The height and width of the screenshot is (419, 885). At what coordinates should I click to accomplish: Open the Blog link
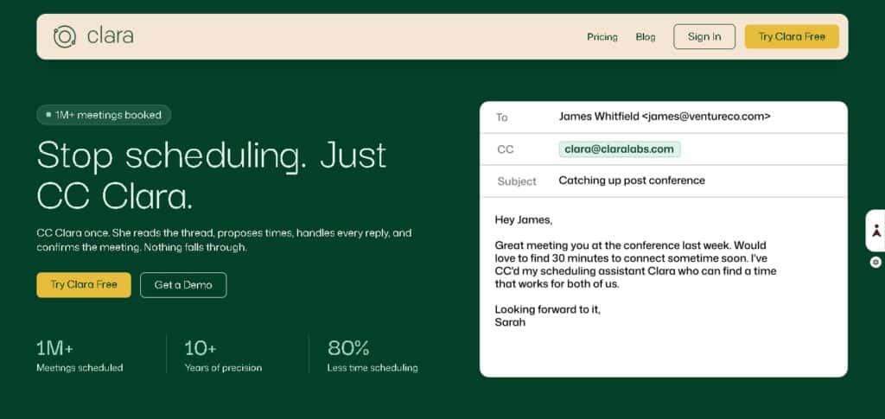646,37
